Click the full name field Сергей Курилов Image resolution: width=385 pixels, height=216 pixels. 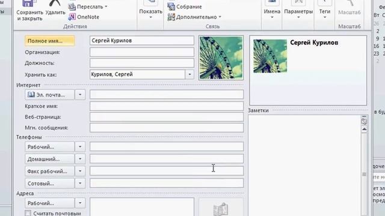click(142, 41)
